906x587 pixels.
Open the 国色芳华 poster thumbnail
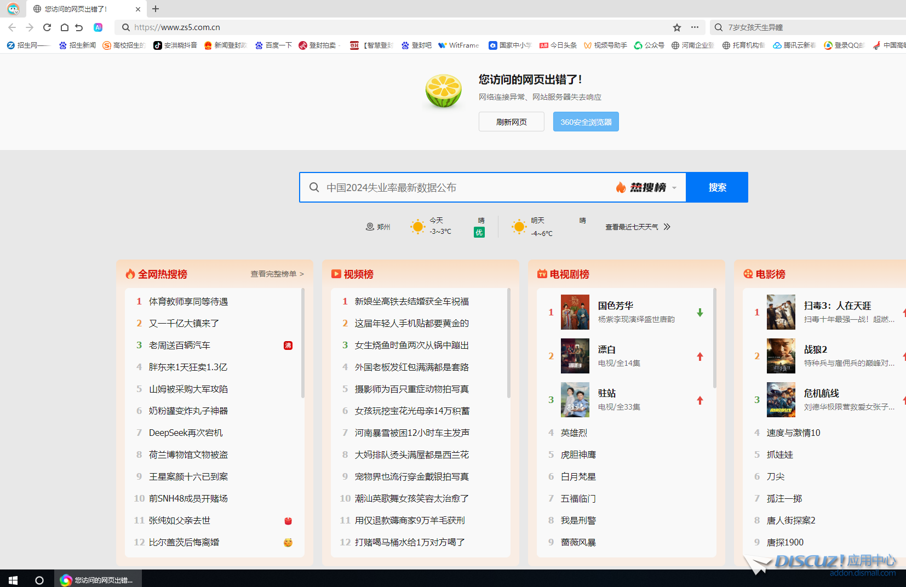pos(575,312)
